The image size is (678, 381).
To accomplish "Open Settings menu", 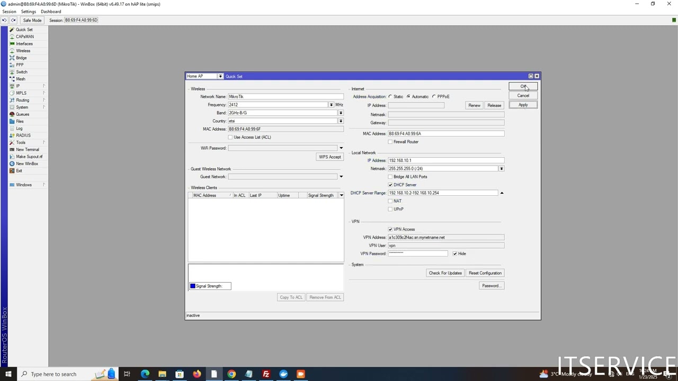I will (29, 12).
